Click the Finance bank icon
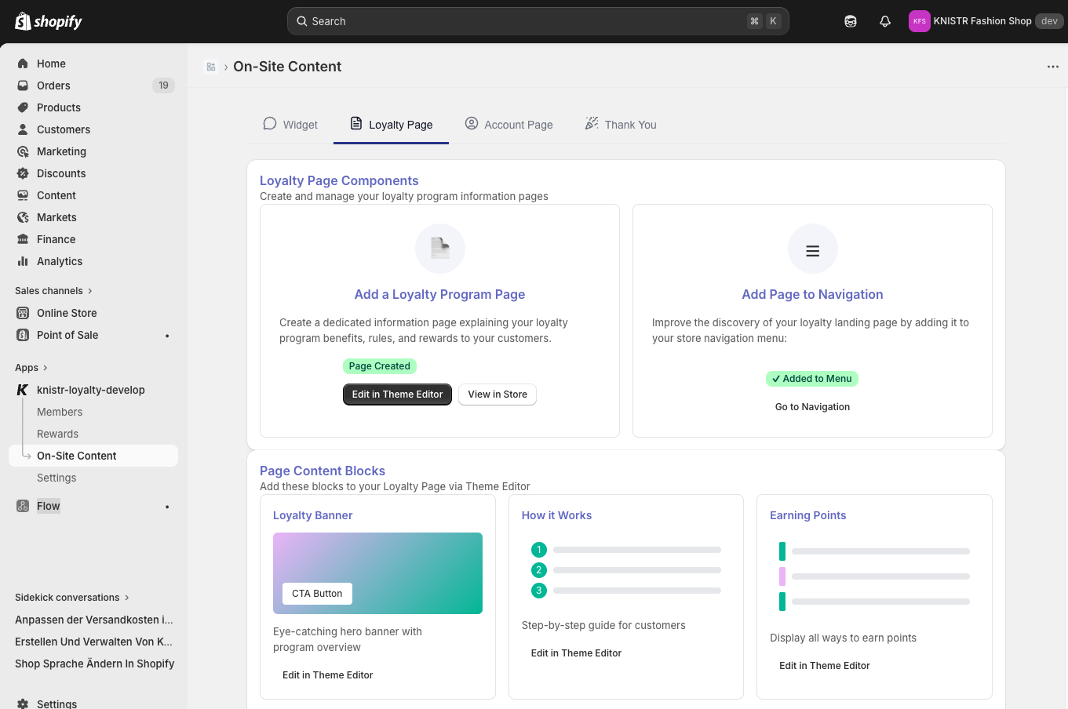Image resolution: width=1068 pixels, height=709 pixels. 23,239
